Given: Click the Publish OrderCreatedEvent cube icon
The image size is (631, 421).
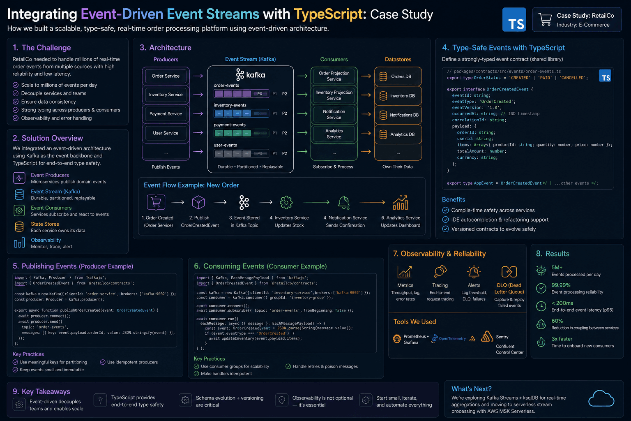Looking at the screenshot, I should pos(198,202).
